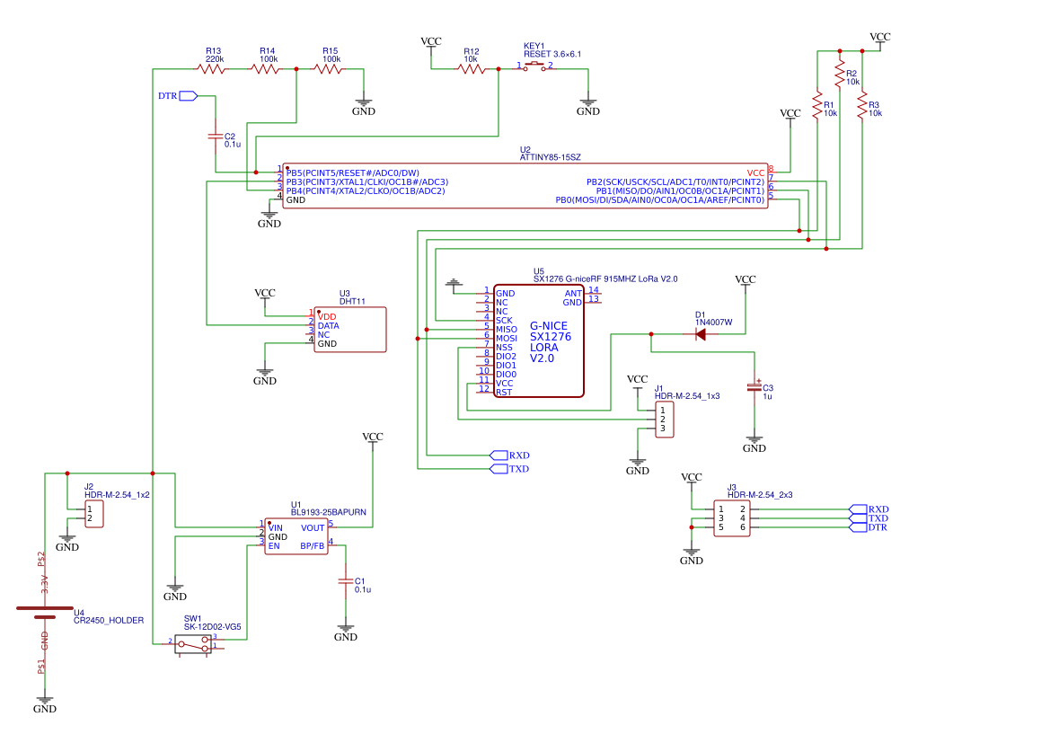Click the RST pin label on SX1276
The height and width of the screenshot is (743, 1050).
point(504,393)
